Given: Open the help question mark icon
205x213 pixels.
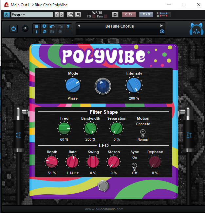Looking at the screenshot, I should [x=68, y=26].
